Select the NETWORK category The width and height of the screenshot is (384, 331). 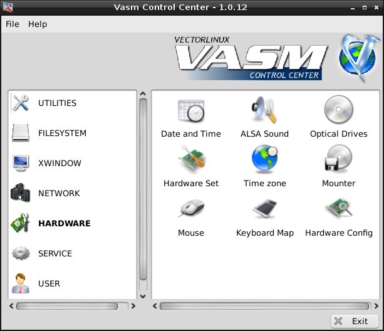click(58, 194)
